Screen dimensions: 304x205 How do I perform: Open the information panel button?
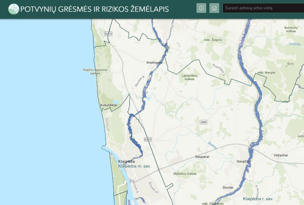click(201, 8)
